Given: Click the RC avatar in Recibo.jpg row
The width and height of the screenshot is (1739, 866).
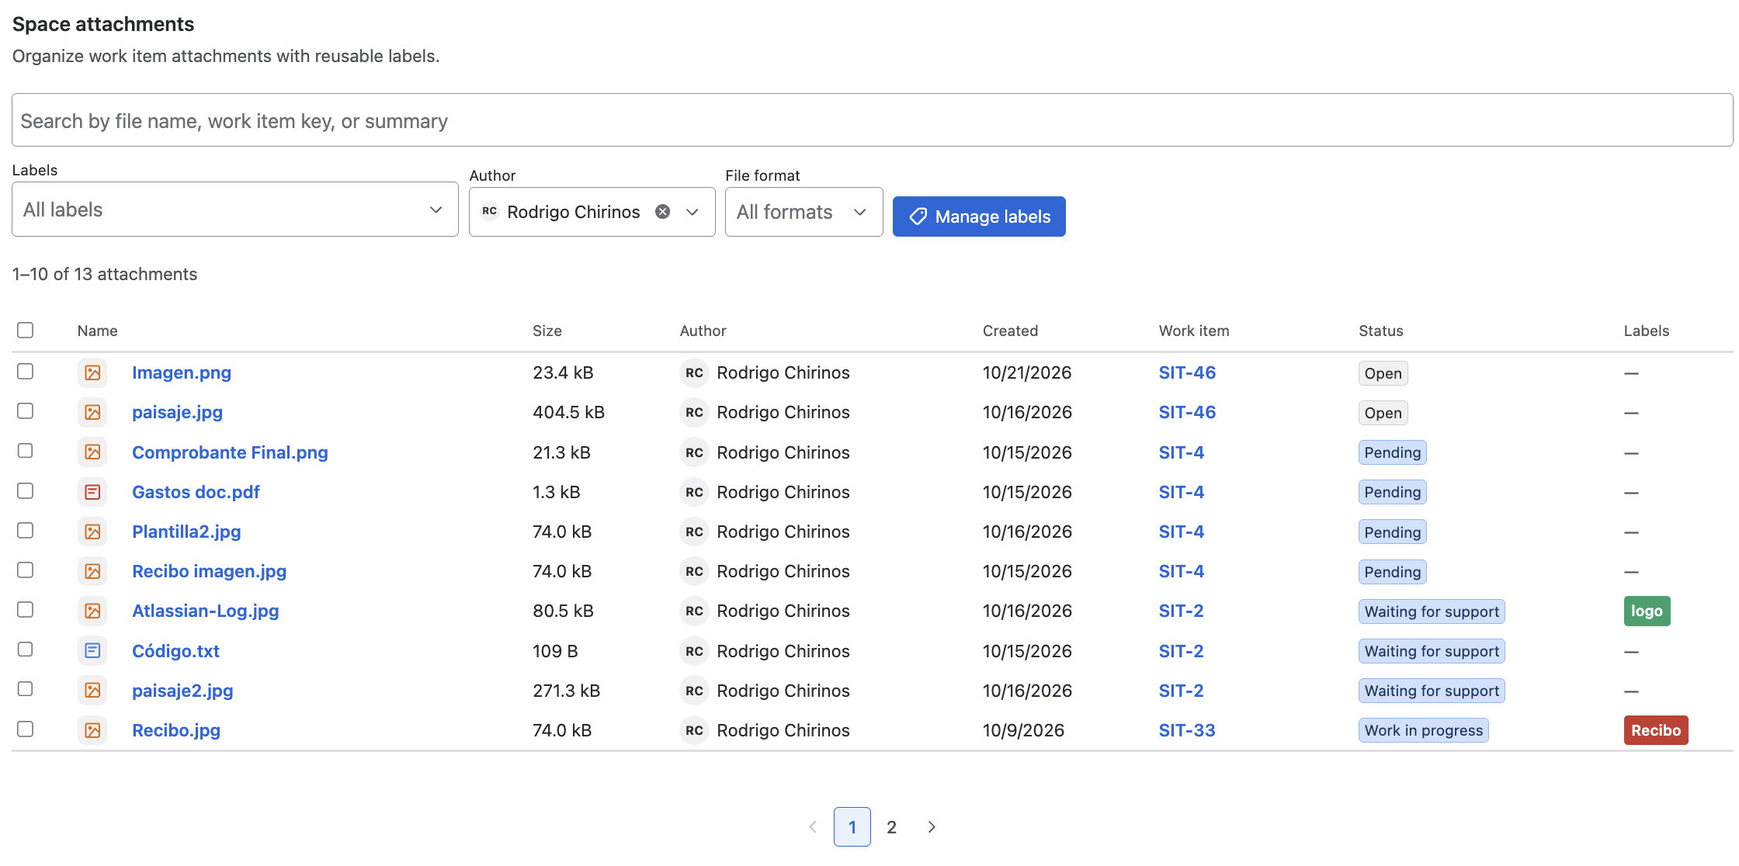Looking at the screenshot, I should click(694, 730).
